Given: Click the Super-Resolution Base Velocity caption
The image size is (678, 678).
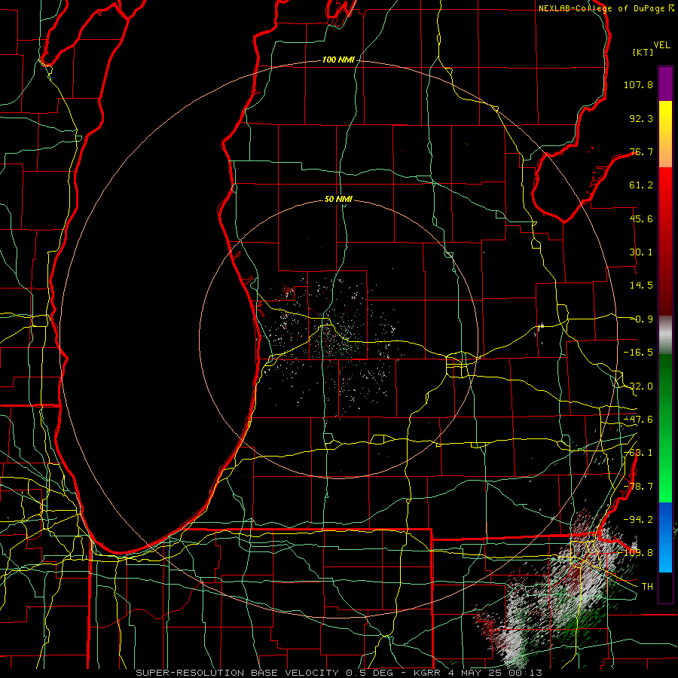Looking at the screenshot, I should (338, 673).
